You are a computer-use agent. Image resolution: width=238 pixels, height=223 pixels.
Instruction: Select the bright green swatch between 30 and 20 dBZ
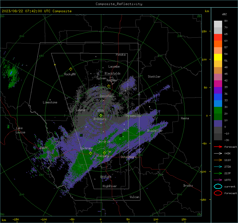point(218,110)
